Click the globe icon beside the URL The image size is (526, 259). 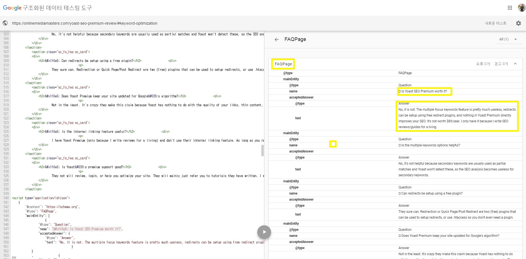point(5,23)
